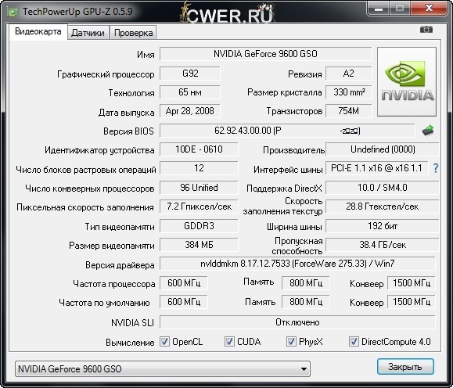Click the pixel fillrate 7.2 Гпиксел/сек
The width and height of the screenshot is (453, 388).
[x=199, y=207]
